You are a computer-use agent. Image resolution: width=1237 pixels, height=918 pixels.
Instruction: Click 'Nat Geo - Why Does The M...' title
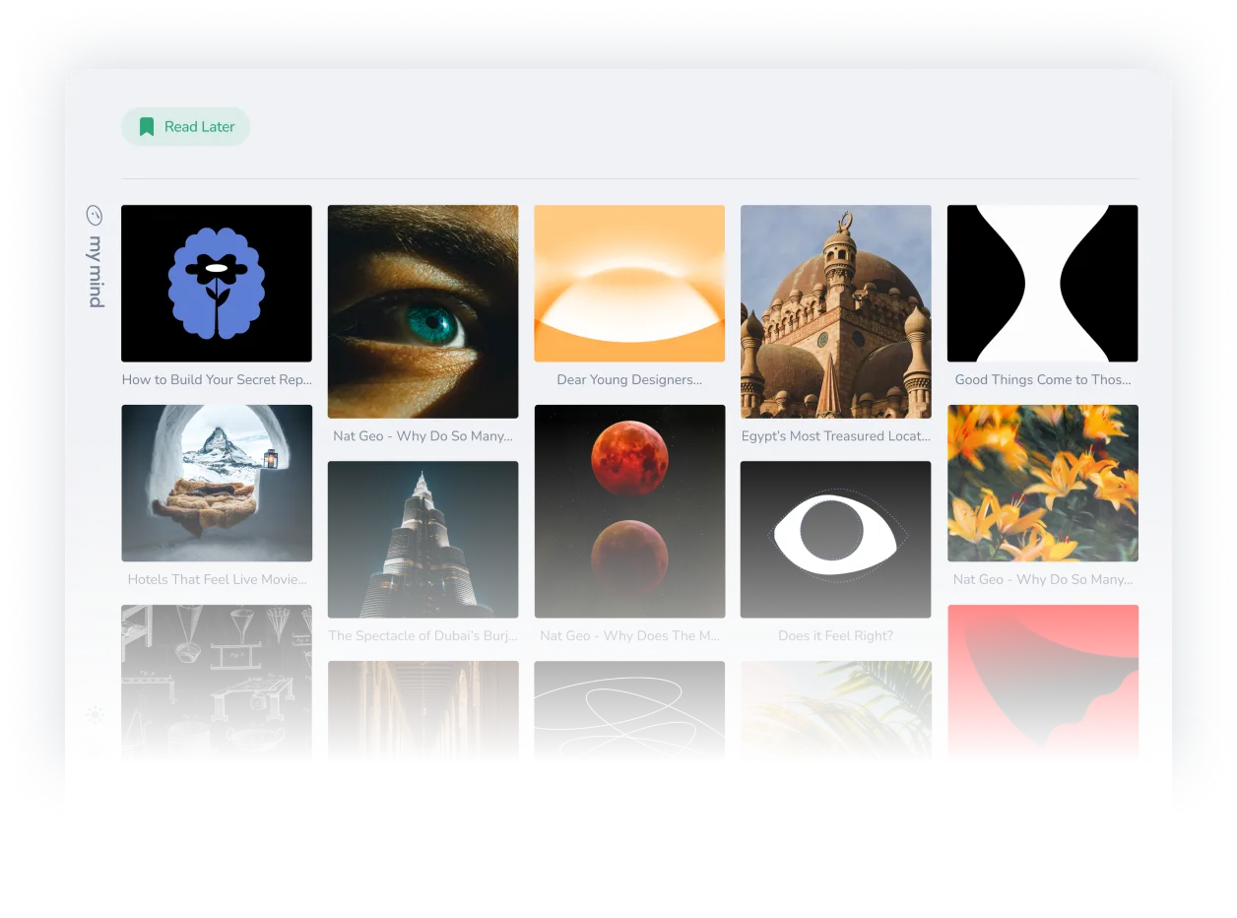click(x=629, y=635)
